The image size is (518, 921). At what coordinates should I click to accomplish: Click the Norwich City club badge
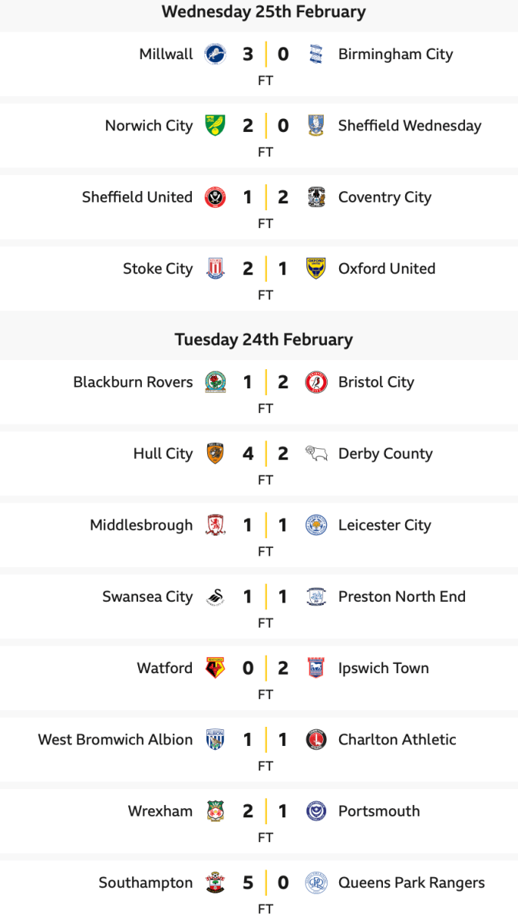click(215, 125)
